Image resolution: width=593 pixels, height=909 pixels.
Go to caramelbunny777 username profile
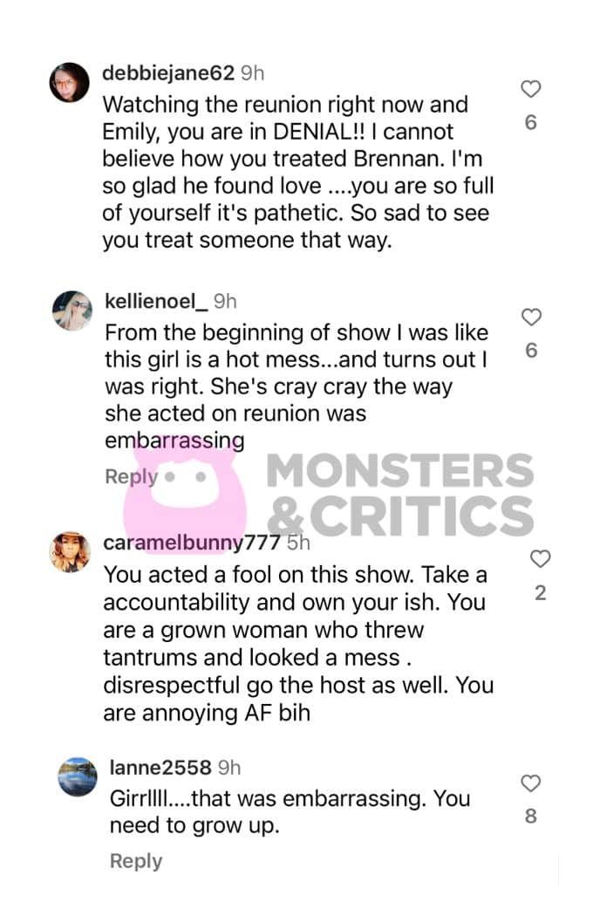click(192, 543)
